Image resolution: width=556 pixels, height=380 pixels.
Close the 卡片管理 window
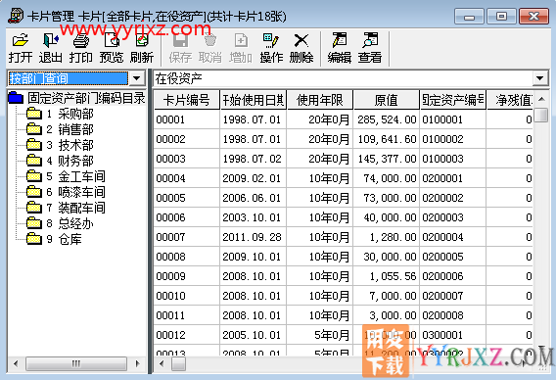tap(533, 17)
